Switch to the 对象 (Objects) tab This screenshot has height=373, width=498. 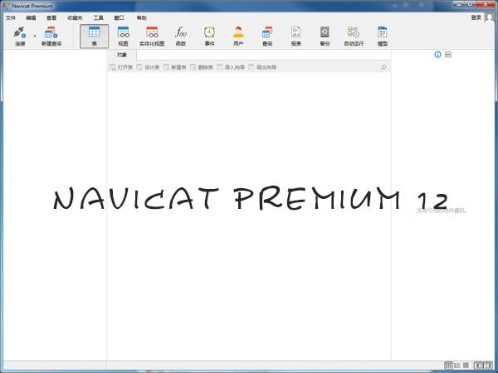[122, 55]
